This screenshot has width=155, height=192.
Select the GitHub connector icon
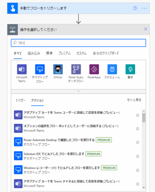(x=58, y=69)
